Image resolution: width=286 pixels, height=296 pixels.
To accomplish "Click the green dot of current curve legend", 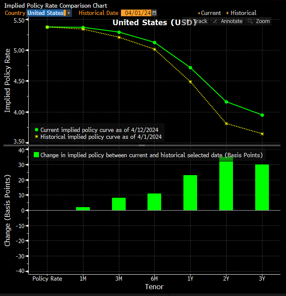I will click(x=37, y=130).
